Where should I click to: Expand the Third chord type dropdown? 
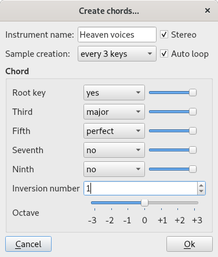[114, 112]
